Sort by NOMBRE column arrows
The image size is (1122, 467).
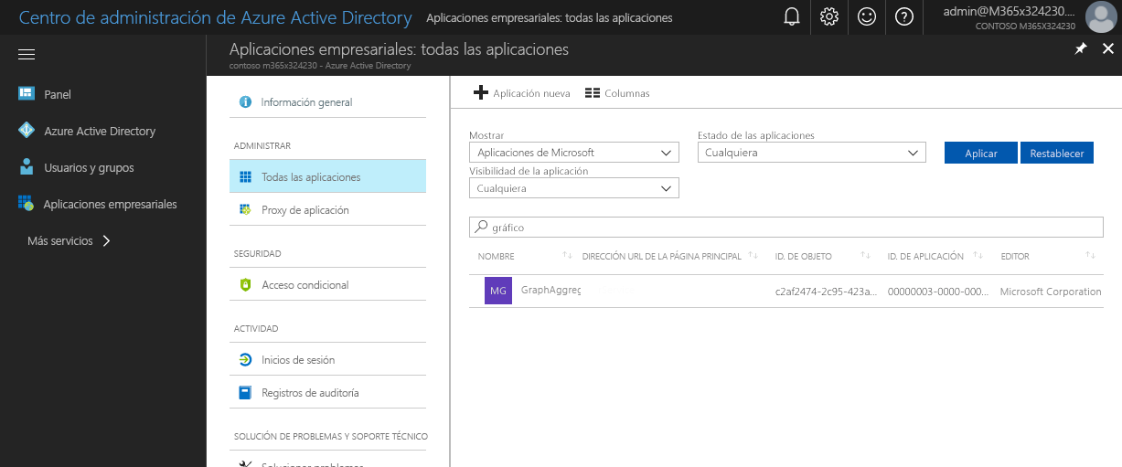[567, 256]
